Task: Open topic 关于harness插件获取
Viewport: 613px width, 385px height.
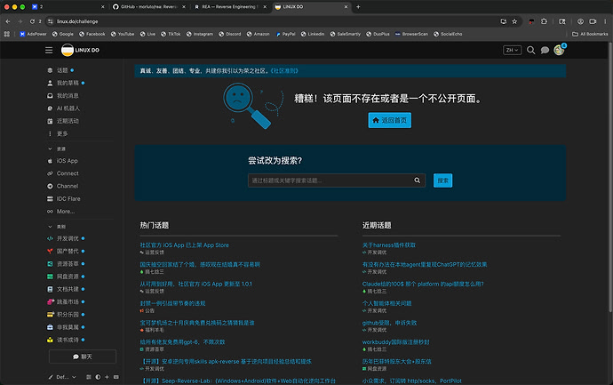Action: (388, 245)
